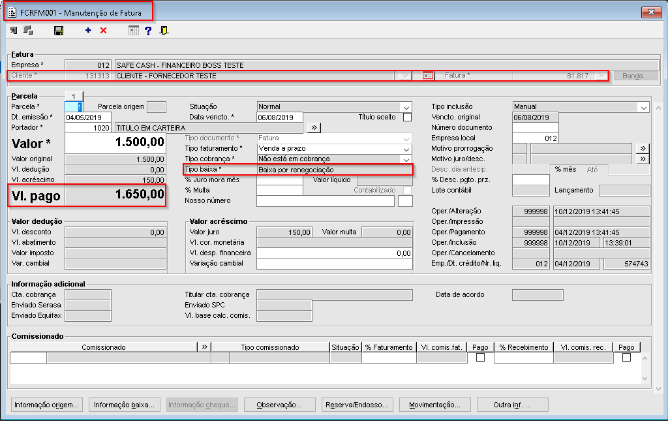Screen dimensions: 668x421
Task: Click the Informação origem... button
Action: [46, 405]
